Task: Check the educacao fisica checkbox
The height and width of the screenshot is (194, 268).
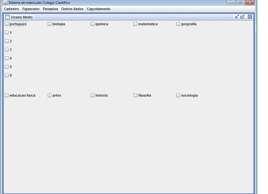Action: pyautogui.click(x=7, y=95)
